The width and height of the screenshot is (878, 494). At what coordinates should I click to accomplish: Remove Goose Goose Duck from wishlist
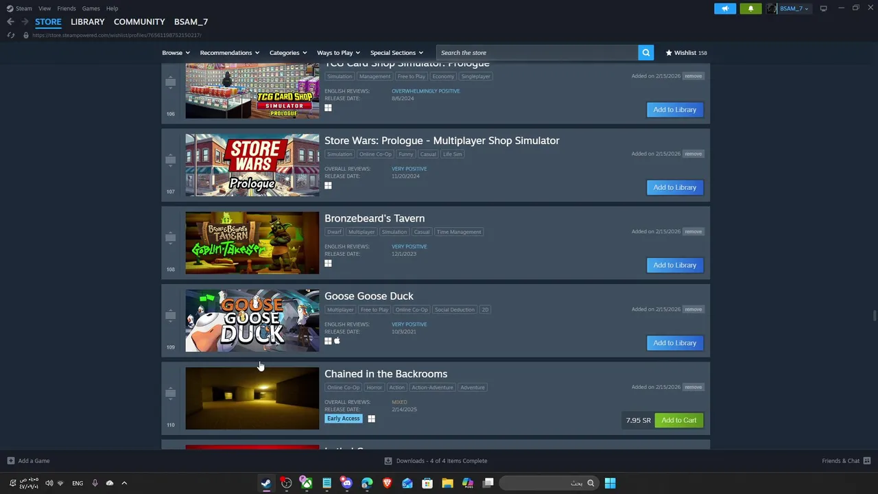click(x=693, y=309)
